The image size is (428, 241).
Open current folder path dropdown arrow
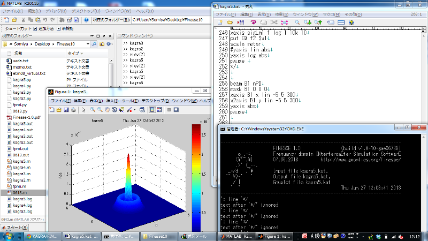88,44
